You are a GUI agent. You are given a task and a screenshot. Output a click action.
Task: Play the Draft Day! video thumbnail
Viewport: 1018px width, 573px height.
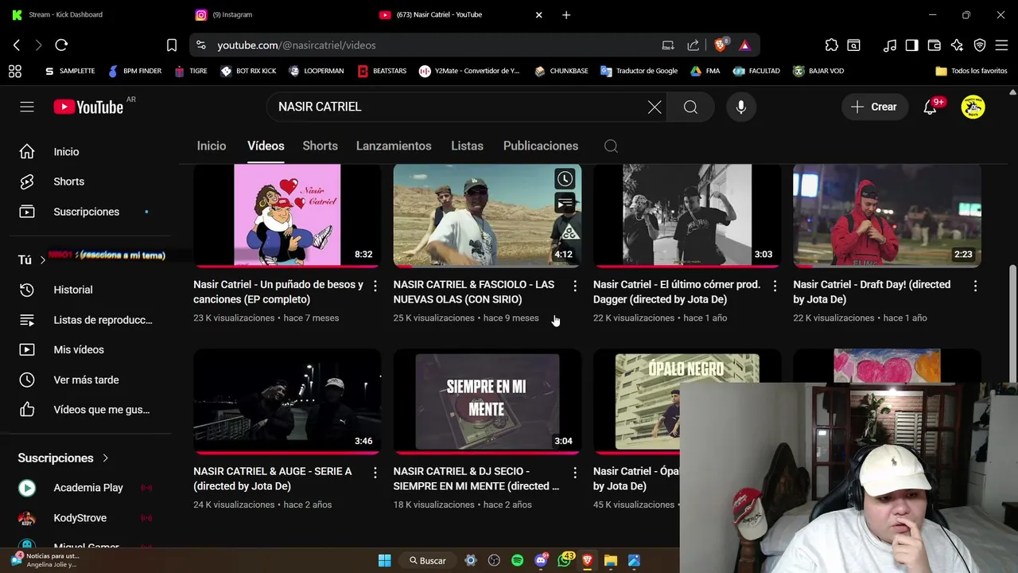pyautogui.click(x=887, y=215)
